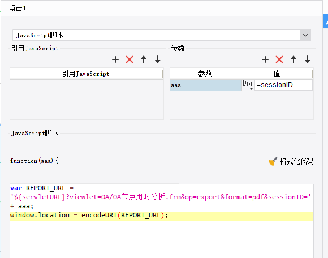Open the JavaScript脚本 event type dropdown
Screen dimensions: 328x258
click(305, 35)
